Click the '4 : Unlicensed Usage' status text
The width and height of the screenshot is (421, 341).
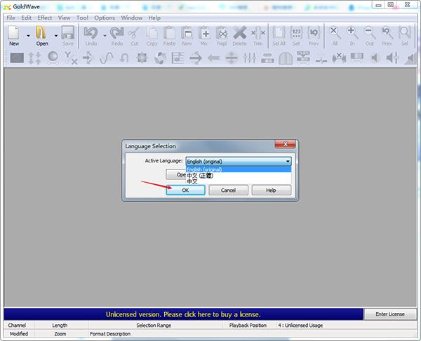coord(300,326)
